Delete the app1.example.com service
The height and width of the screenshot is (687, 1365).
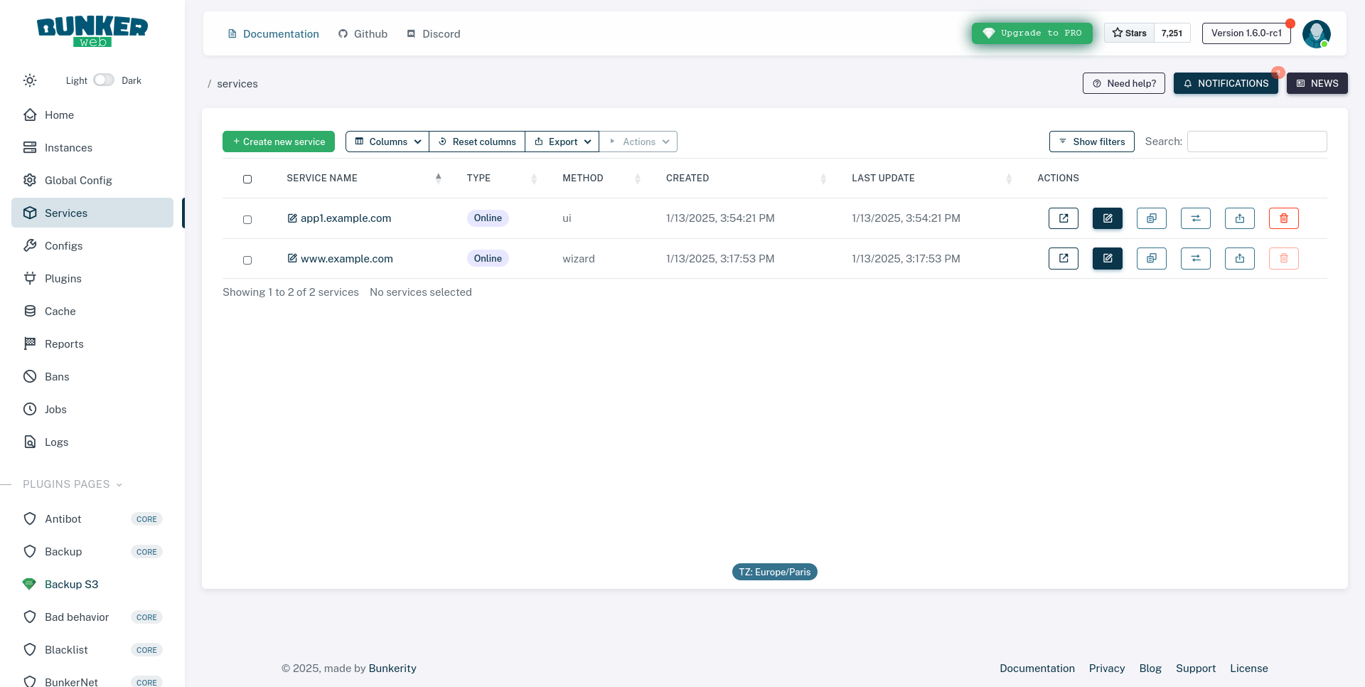pos(1283,218)
